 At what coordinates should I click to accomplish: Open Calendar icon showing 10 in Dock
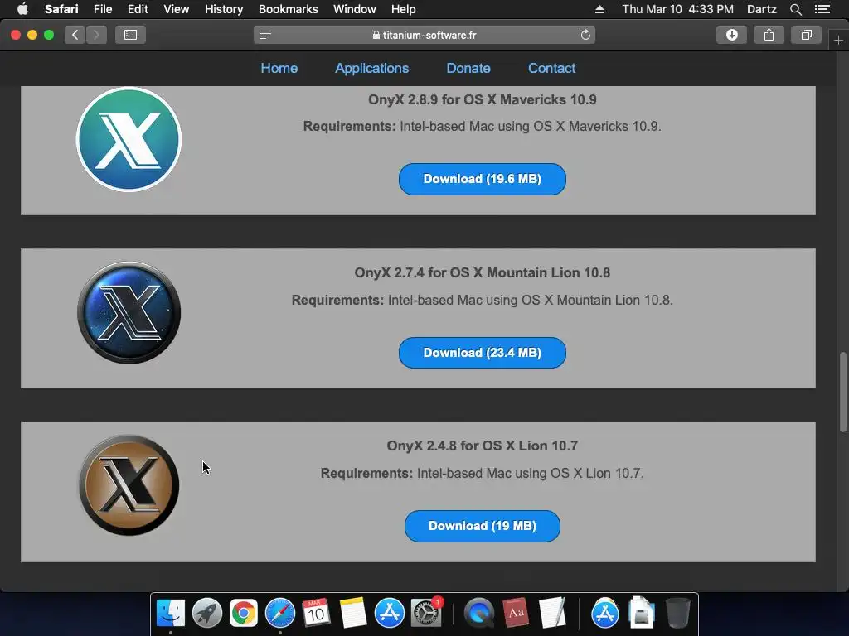[x=316, y=613]
